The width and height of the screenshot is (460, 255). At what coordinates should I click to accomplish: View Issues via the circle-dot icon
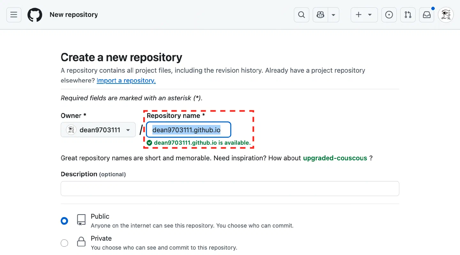389,15
